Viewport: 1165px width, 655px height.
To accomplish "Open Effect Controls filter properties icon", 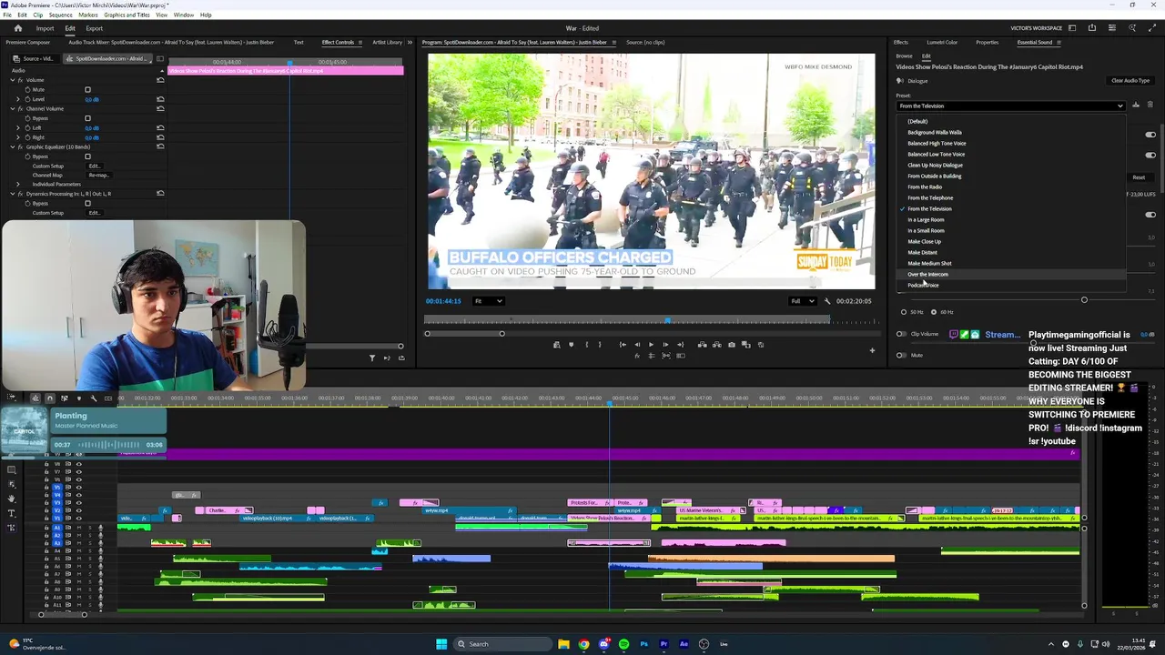I will tap(371, 358).
